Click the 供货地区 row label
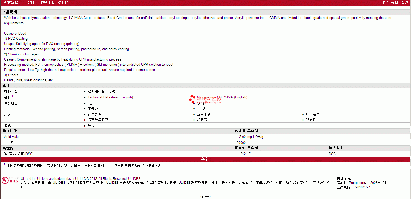 11,103
